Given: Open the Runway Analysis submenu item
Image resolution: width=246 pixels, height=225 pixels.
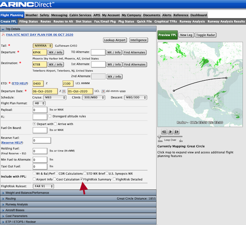Looking at the screenshot, I should pyautogui.click(x=192, y=21).
